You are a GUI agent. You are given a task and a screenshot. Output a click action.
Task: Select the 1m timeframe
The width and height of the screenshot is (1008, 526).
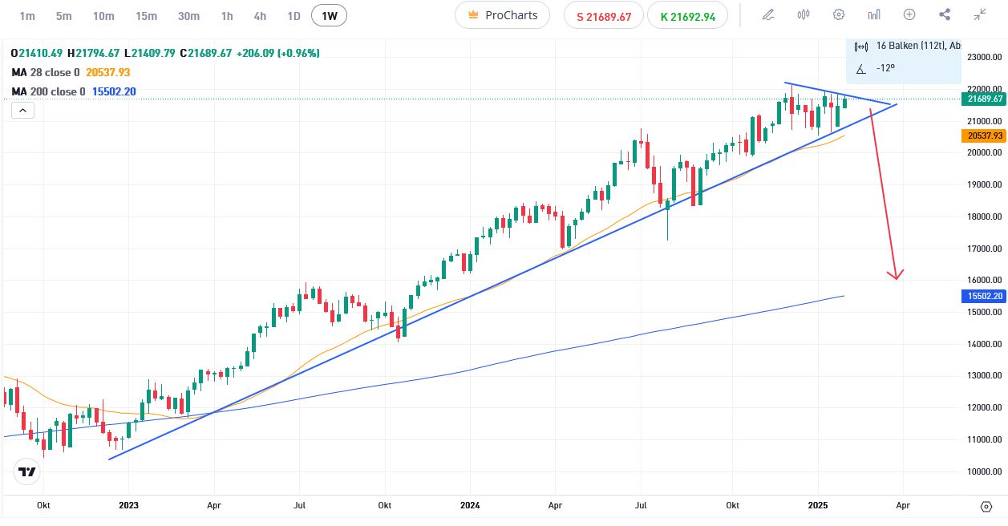pos(27,15)
